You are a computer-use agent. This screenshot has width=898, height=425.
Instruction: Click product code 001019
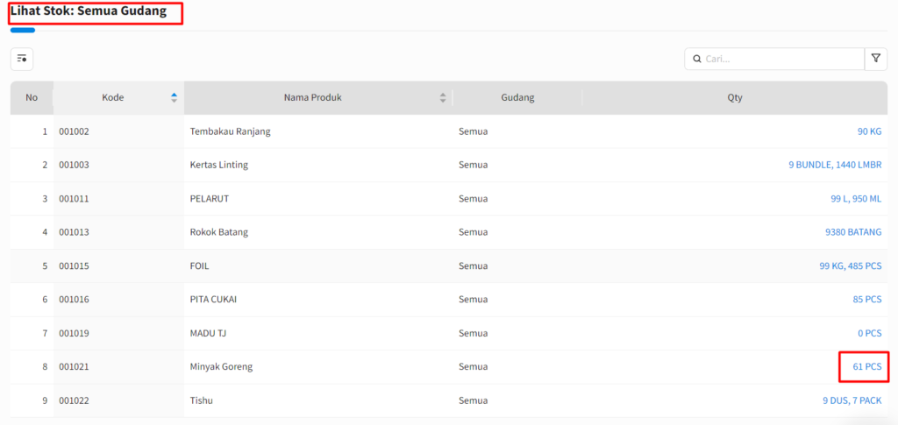pyautogui.click(x=74, y=334)
